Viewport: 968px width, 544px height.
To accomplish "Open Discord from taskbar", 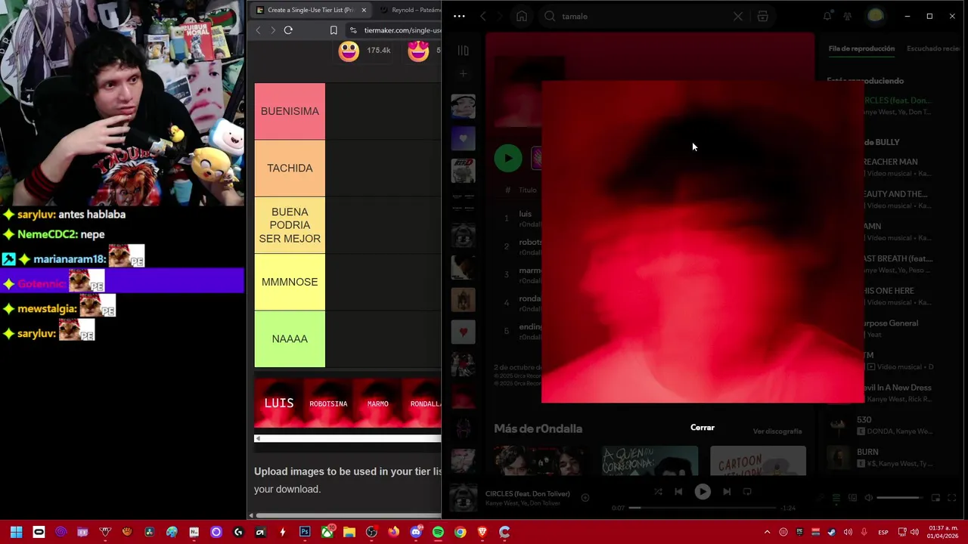I will point(415,532).
